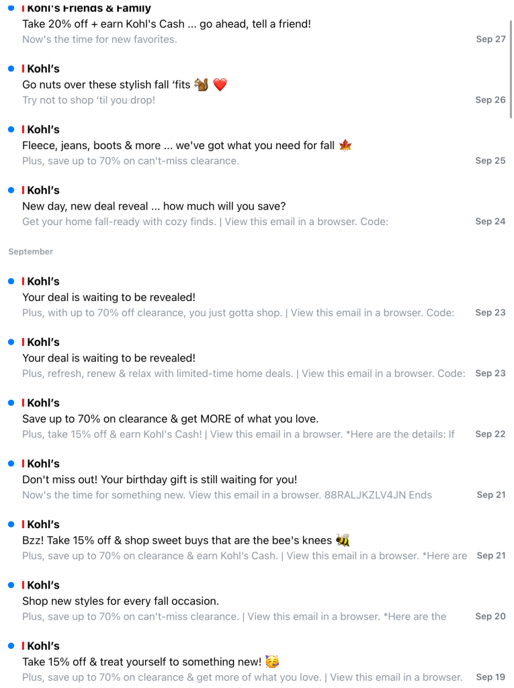Click the "Kohl's" sender name on the Sep 25 fleece email

click(x=44, y=130)
